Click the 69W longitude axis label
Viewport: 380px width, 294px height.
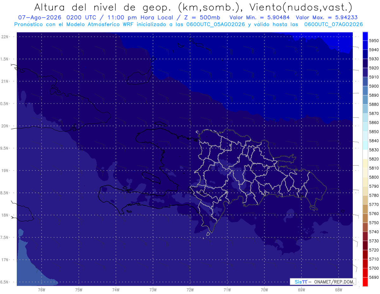(x=301, y=290)
